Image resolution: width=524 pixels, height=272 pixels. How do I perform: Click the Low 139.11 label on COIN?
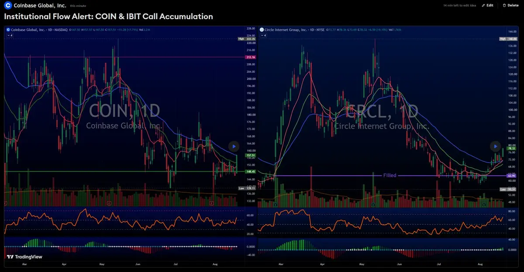(247, 188)
